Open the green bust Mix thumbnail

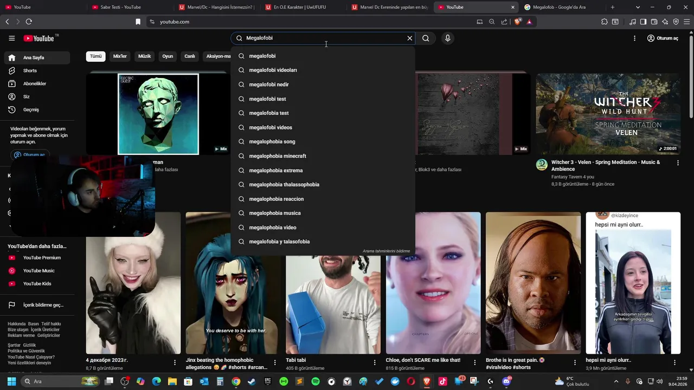pos(158,114)
